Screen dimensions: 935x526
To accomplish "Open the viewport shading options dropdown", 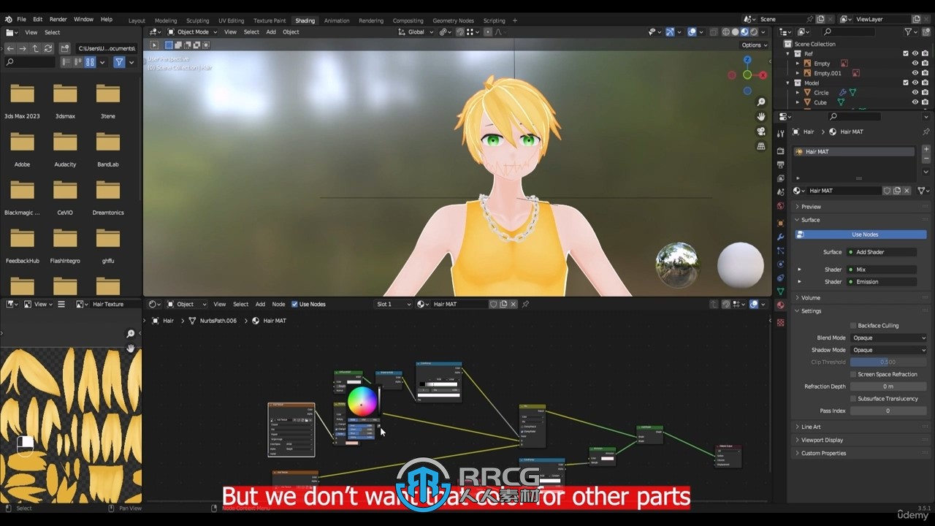I will [x=763, y=32].
